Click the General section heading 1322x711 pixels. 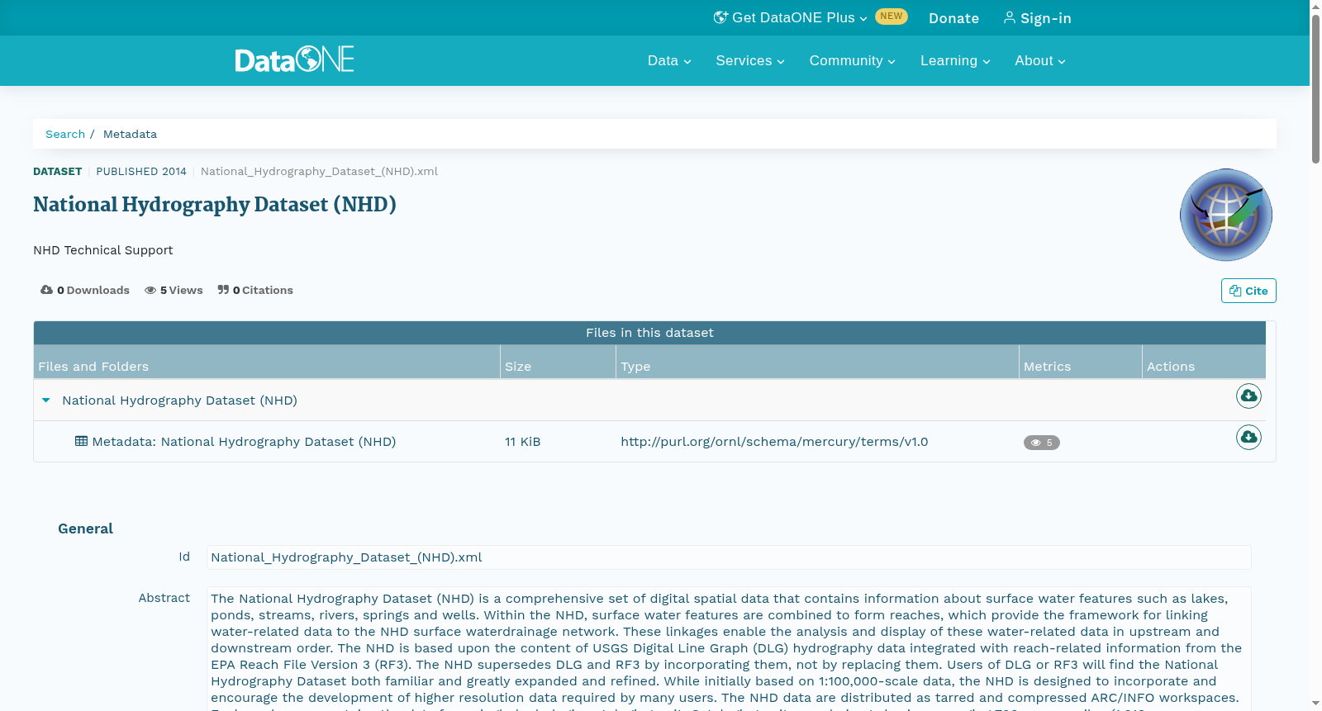[85, 529]
